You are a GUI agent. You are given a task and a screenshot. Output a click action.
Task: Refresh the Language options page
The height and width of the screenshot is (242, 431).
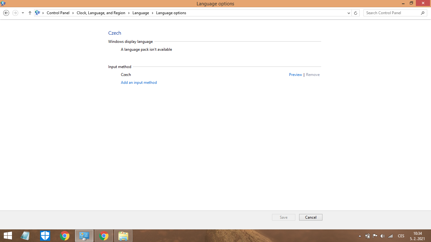click(x=356, y=13)
